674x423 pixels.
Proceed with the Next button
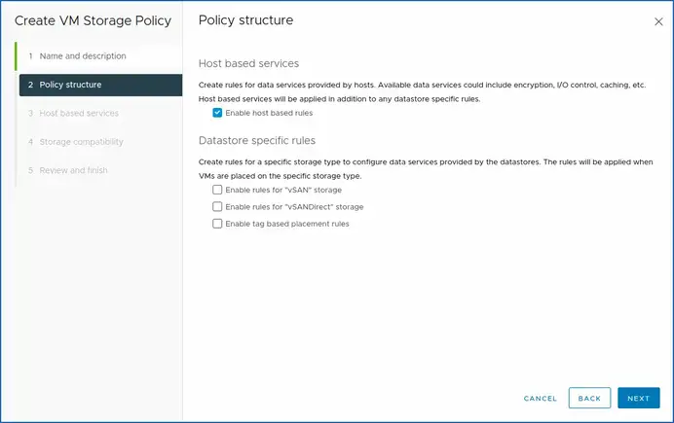pyautogui.click(x=638, y=398)
